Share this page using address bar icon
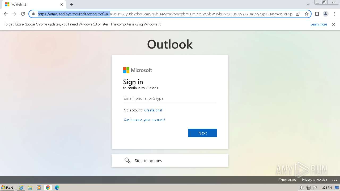Image resolution: width=340 pixels, height=191 pixels. point(298,14)
